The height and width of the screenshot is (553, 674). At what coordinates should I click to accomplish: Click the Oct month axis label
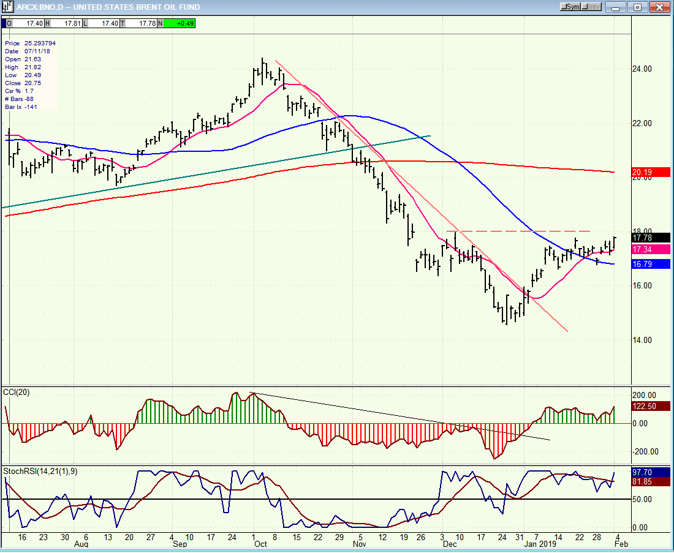[x=260, y=544]
